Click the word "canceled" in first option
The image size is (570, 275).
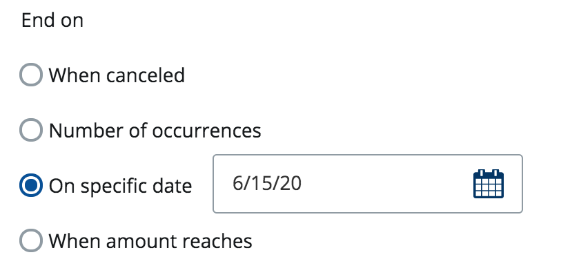(x=146, y=75)
